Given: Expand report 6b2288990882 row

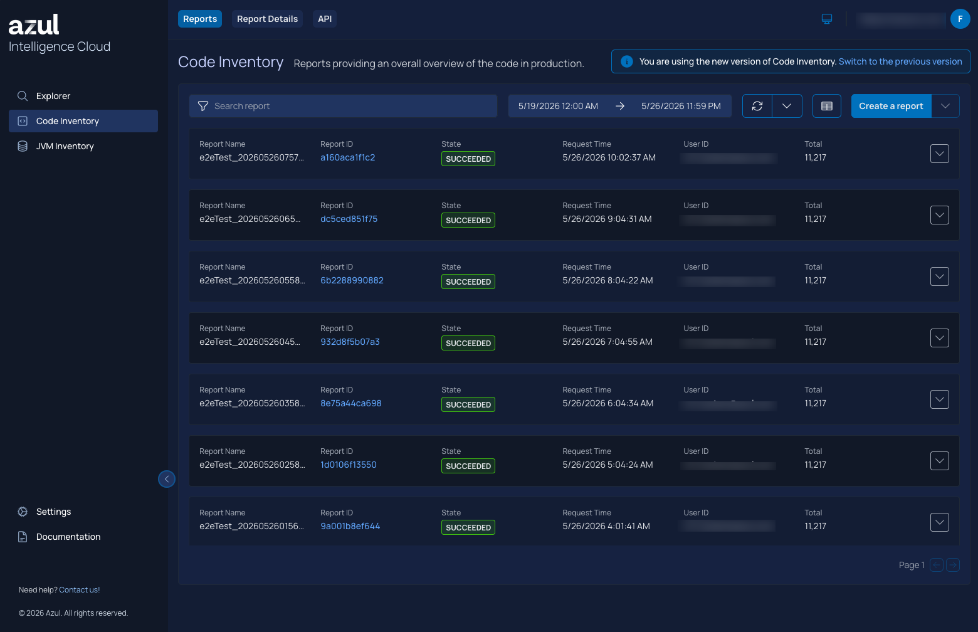Looking at the screenshot, I should [x=940, y=276].
